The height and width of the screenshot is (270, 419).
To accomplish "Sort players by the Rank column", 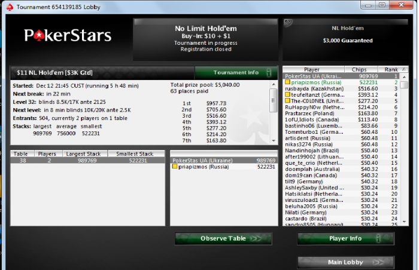I will pos(393,69).
